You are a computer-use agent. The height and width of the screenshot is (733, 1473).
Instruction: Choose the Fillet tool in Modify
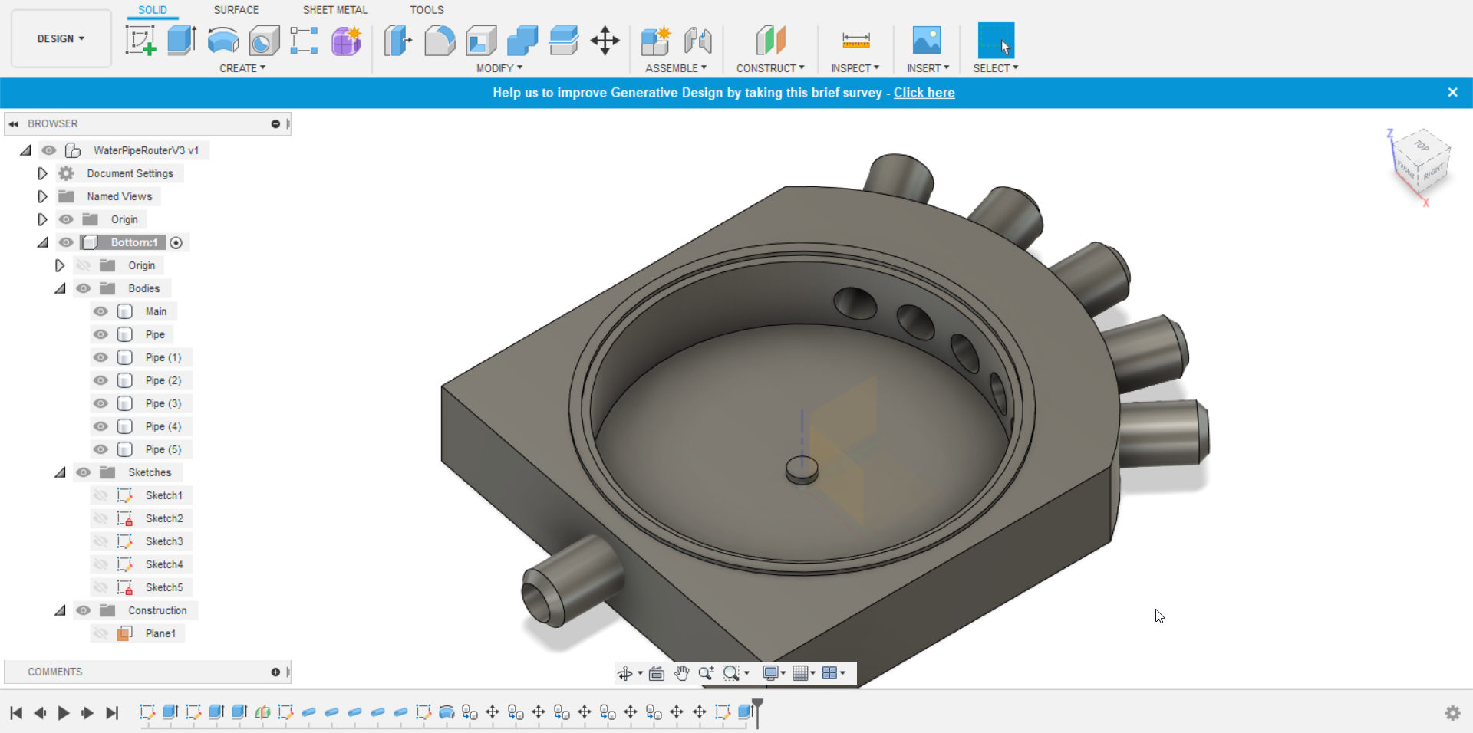point(440,40)
